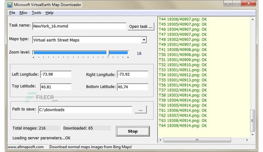Click log line T55 19301/40913.png: OK
The height and width of the screenshot is (152, 263).
(x=183, y=80)
